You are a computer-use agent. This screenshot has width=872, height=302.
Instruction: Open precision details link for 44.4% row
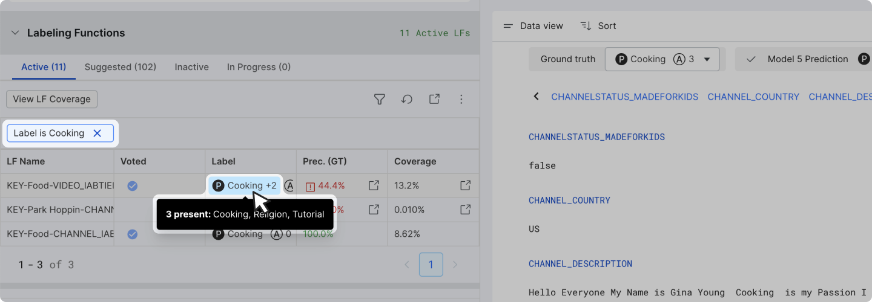374,185
